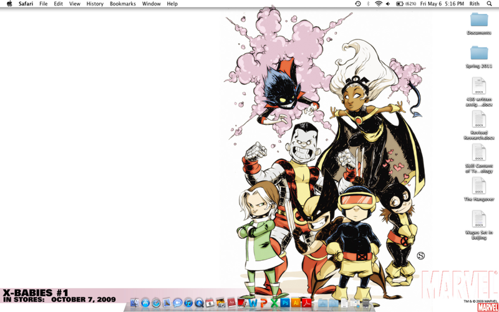
Task: Open the Bookmarks menu
Action: (122, 4)
